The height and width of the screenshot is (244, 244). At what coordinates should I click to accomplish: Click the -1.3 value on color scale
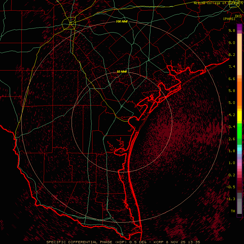point(231,199)
